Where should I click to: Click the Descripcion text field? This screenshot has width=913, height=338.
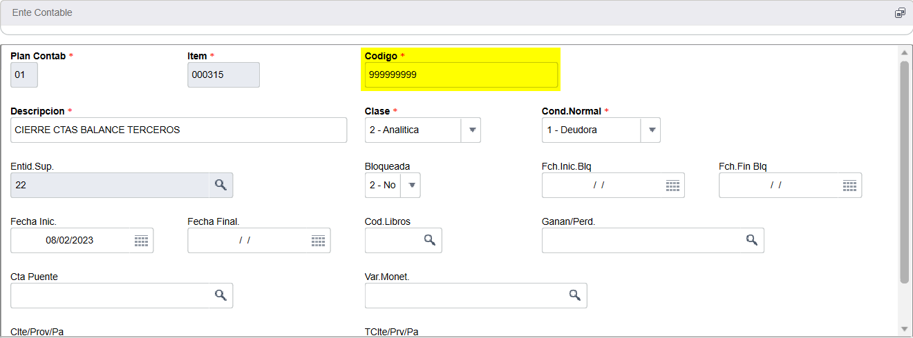[178, 130]
